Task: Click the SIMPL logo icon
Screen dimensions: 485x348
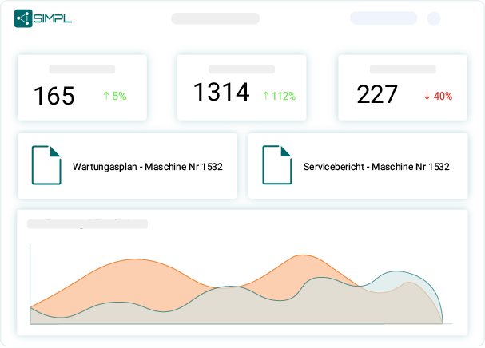Action: pos(23,18)
